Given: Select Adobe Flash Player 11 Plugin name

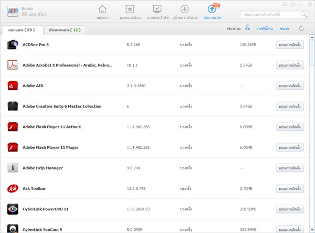Looking at the screenshot, I should click(x=50, y=147).
